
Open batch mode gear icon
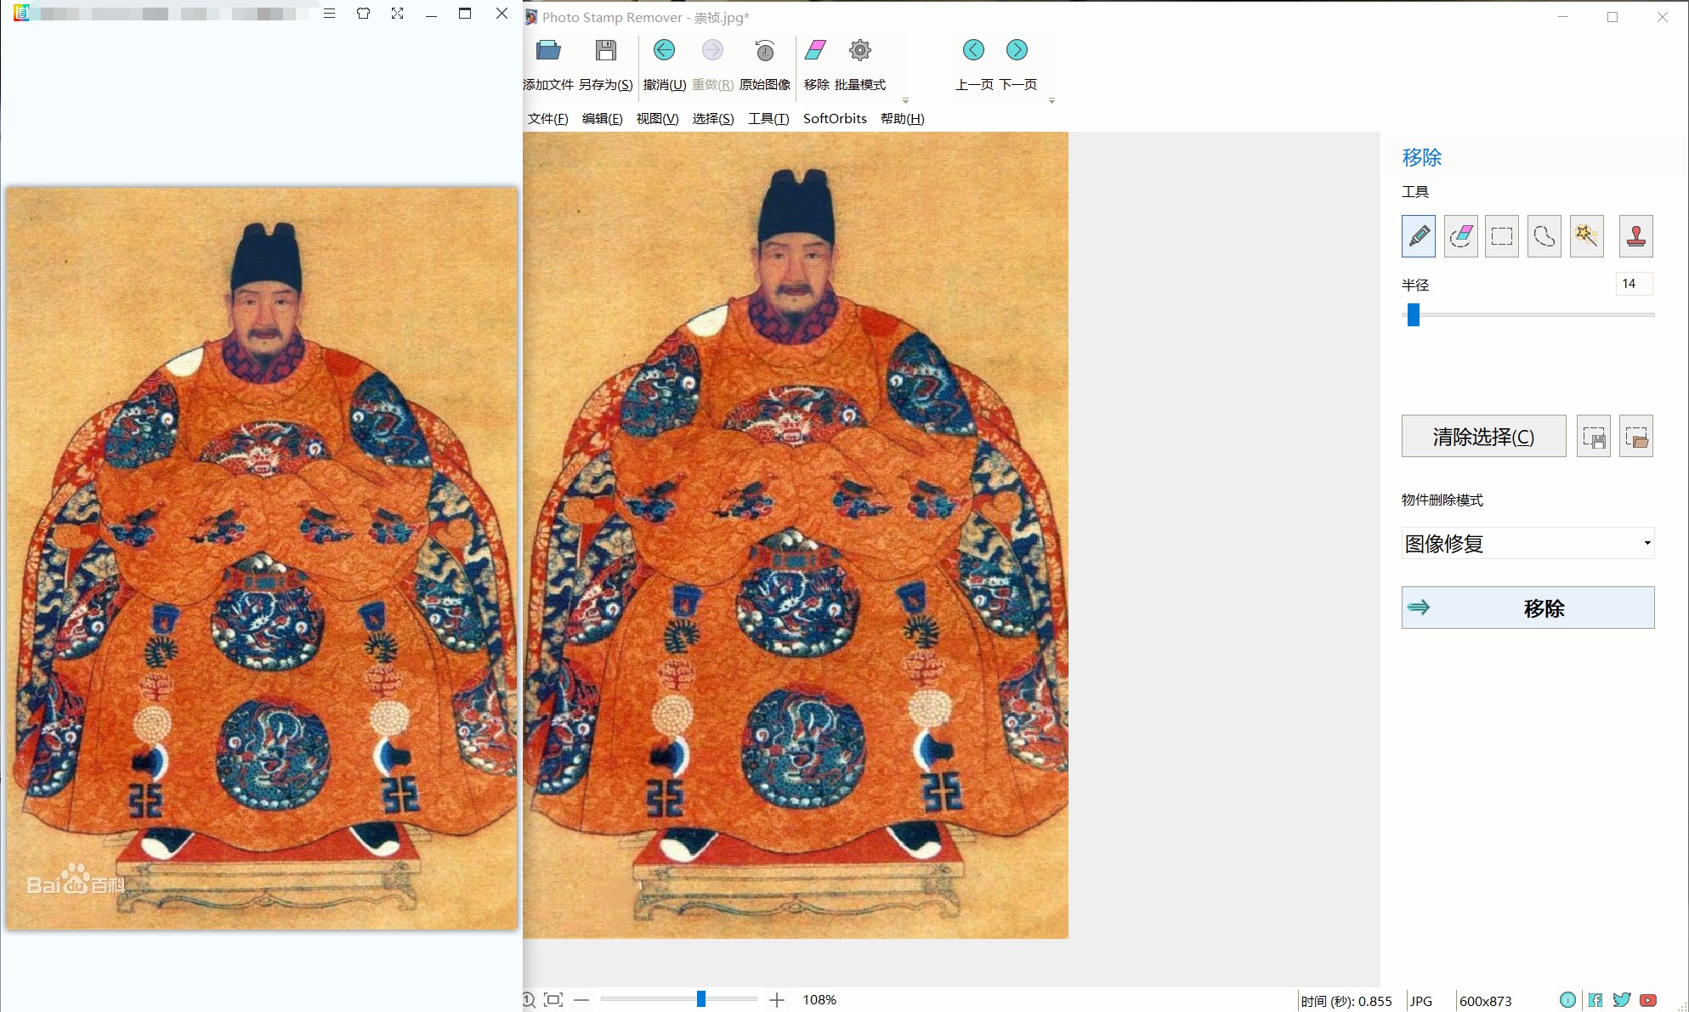point(860,50)
